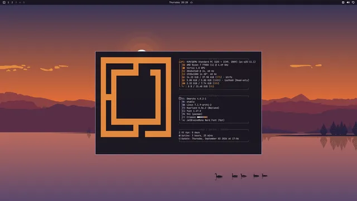Viewport: 357px width, 201px height.
Task: Select the text 'OS Age: 0 days'
Action: click(191, 132)
